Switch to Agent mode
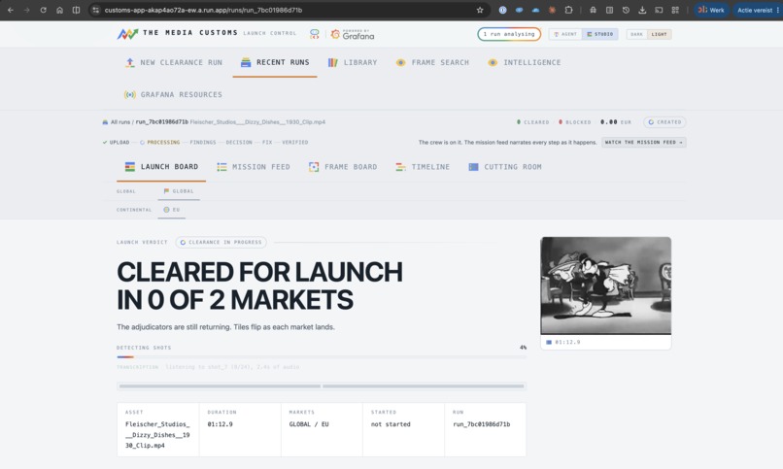Image resolution: width=783 pixels, height=469 pixels. click(x=565, y=34)
